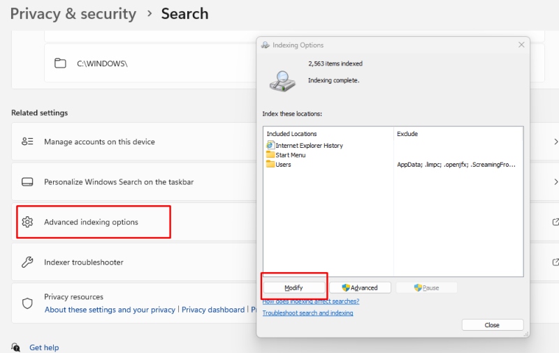The height and width of the screenshot is (353, 559).
Task: Click the Privacy resources shield icon
Action: point(27,303)
